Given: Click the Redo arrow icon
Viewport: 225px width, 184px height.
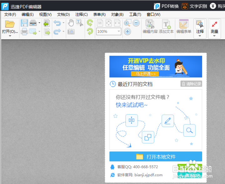Looking at the screenshot, I should click(x=57, y=31).
